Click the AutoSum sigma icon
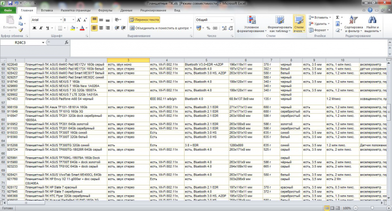This screenshot has width=392, height=211. (338, 17)
